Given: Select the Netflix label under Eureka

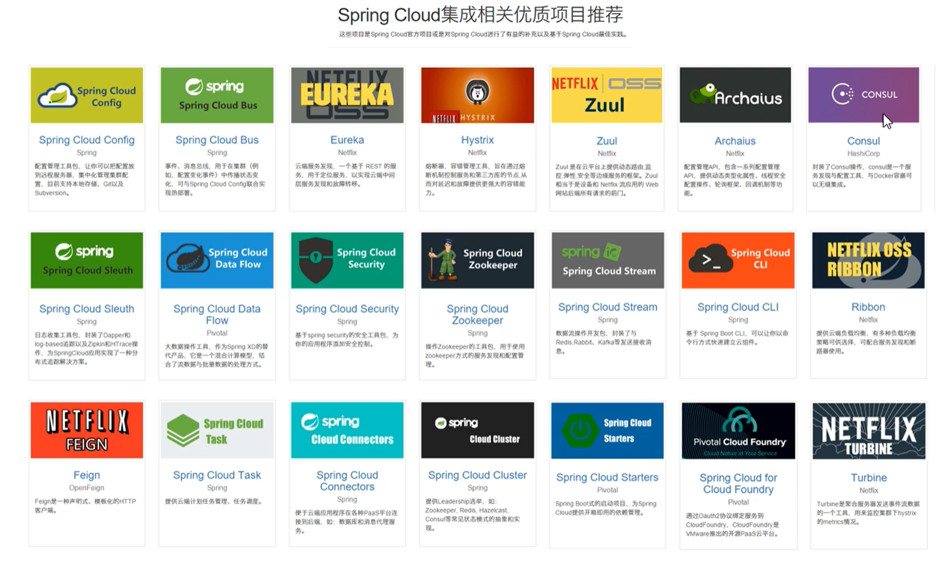Looking at the screenshot, I should 347,153.
